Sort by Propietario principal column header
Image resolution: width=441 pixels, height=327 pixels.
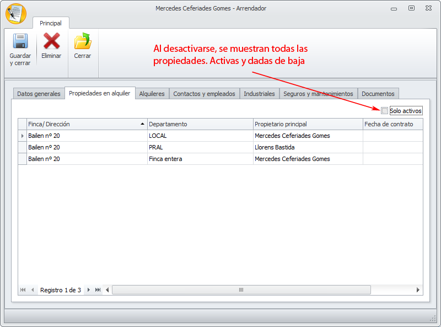coord(308,124)
